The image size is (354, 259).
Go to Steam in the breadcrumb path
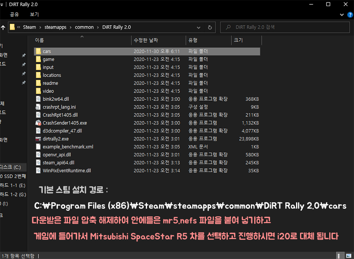29,27
